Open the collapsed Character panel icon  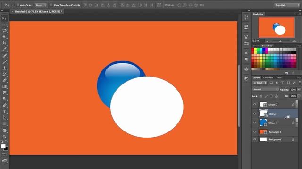click(246, 53)
